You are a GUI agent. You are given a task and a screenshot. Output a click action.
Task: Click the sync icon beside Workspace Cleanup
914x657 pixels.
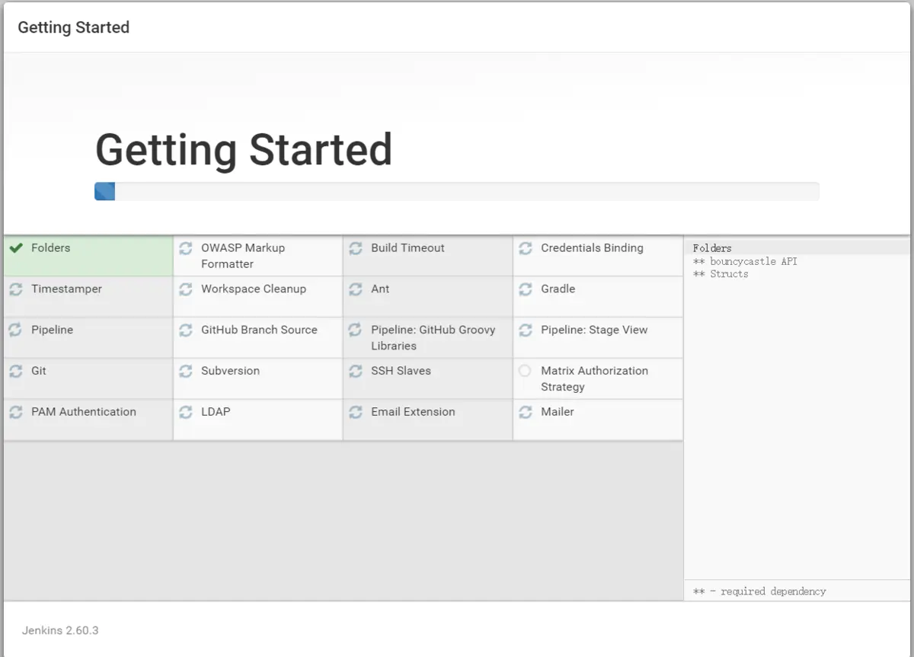[x=186, y=289]
